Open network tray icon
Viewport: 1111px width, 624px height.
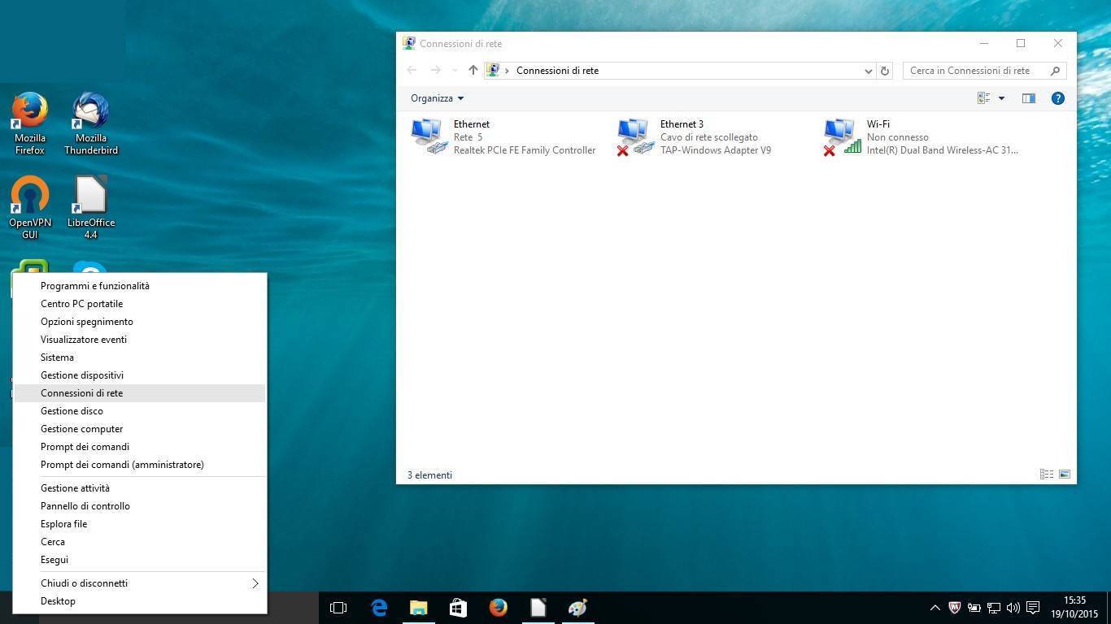(994, 608)
